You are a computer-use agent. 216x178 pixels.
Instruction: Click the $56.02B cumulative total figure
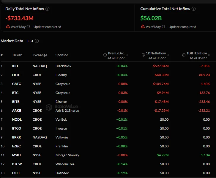click(x=151, y=18)
